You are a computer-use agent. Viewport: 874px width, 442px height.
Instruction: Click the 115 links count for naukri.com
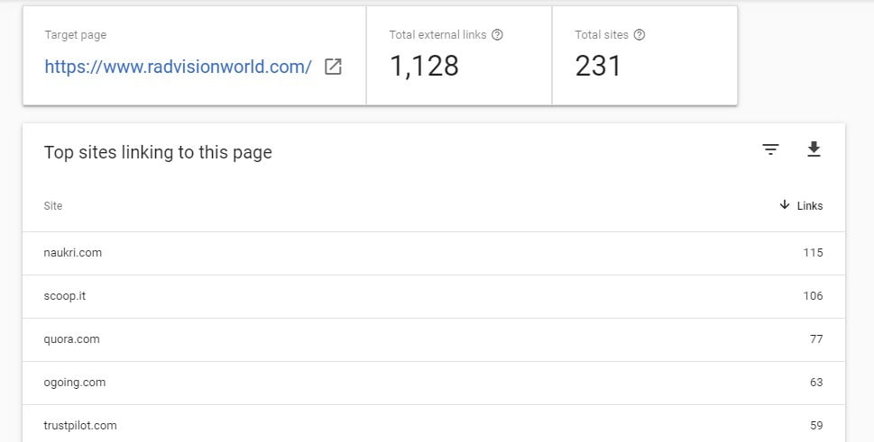click(813, 253)
